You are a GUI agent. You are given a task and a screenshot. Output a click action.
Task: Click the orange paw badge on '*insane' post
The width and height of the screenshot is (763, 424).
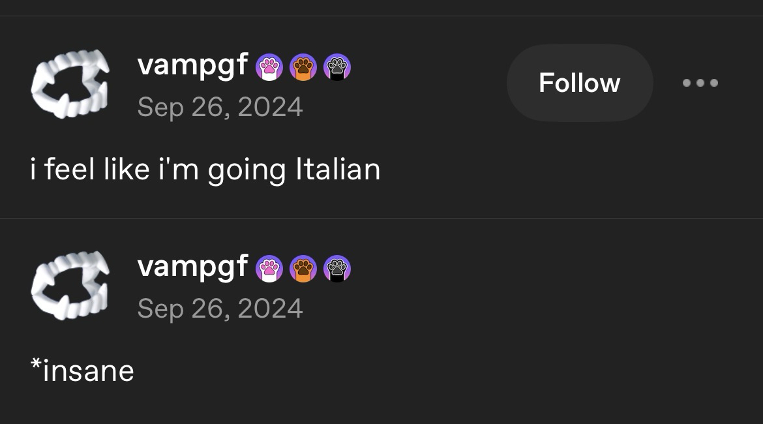pos(303,268)
